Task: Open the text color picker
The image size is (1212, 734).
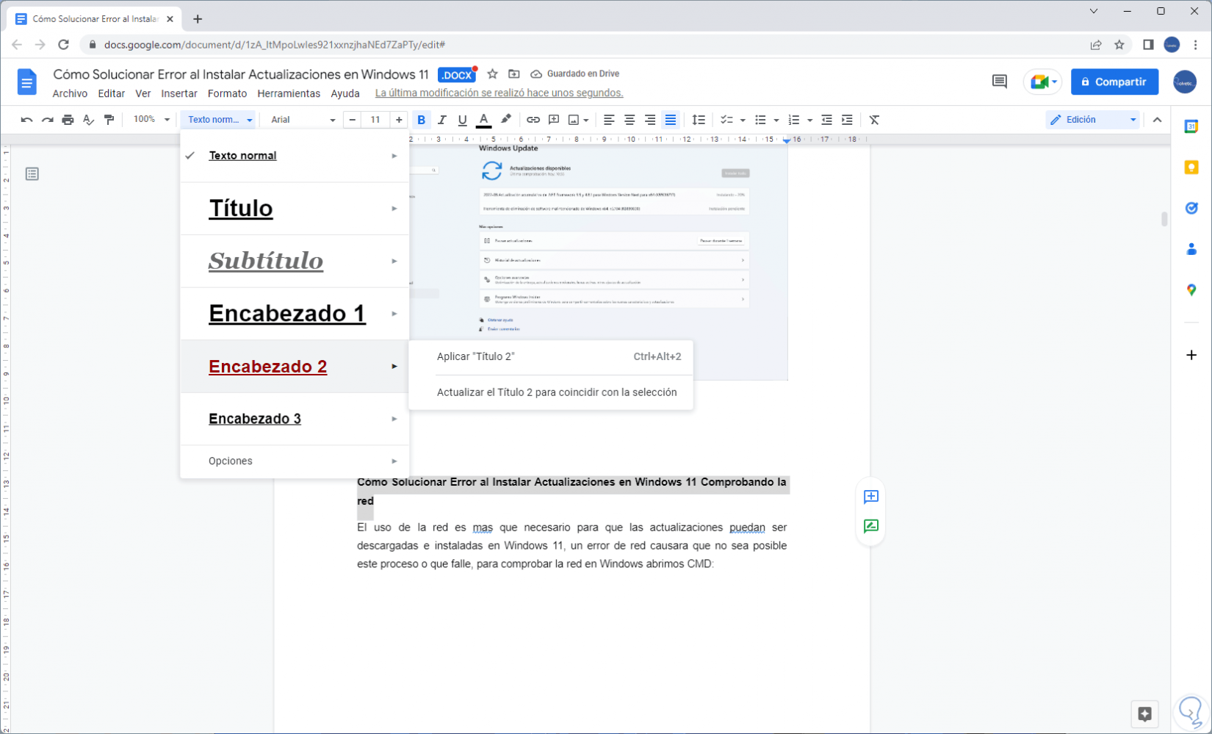Action: [x=483, y=120]
